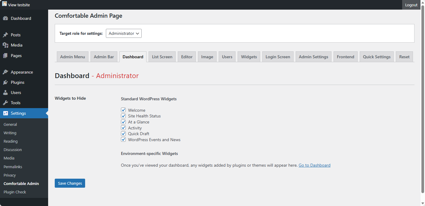The width and height of the screenshot is (425, 206).
Task: Open Pages in the sidebar menu
Action: 24,56
